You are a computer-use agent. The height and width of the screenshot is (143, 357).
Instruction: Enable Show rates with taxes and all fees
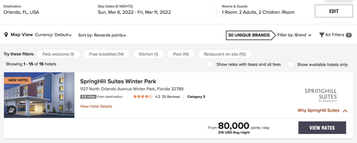[x=210, y=65]
